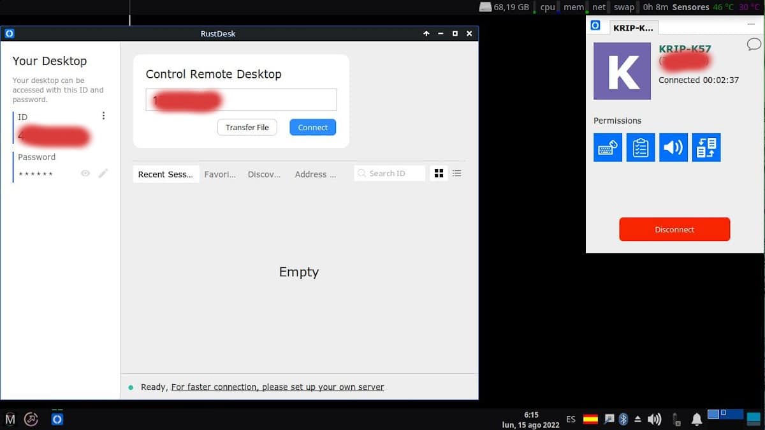Click RustDesk logo in main title bar

click(x=9, y=34)
